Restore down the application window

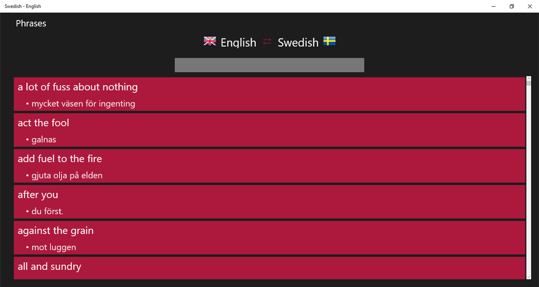click(x=512, y=6)
